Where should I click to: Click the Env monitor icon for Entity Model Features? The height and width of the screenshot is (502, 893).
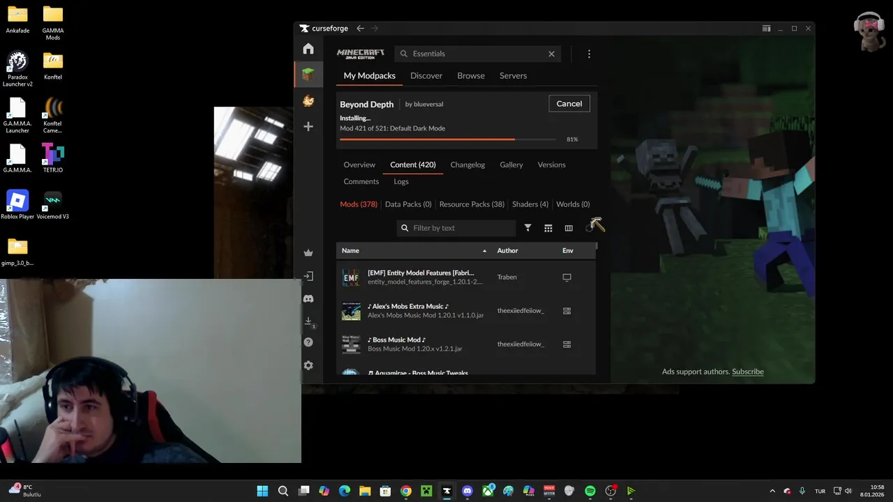567,277
